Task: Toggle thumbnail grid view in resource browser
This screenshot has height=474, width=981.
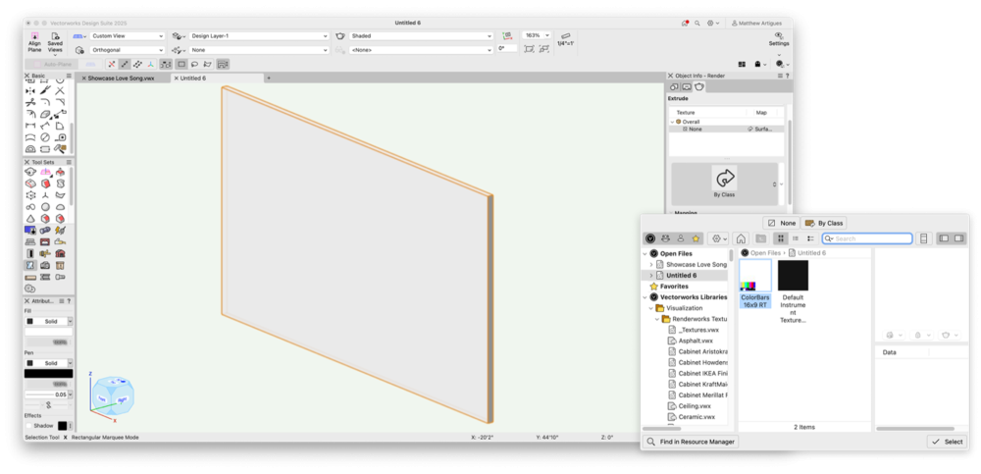Action: tap(781, 238)
